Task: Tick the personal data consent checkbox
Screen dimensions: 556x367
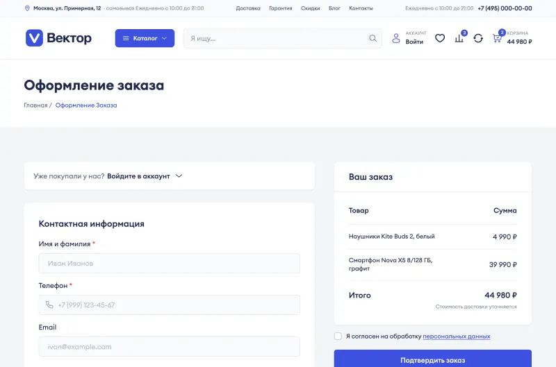Action: pyautogui.click(x=338, y=336)
